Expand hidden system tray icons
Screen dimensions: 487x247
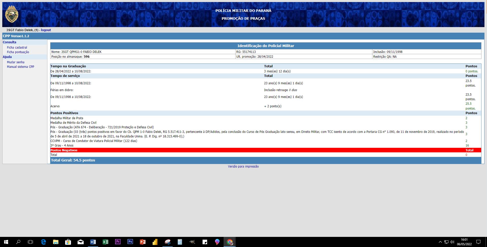coord(440,242)
